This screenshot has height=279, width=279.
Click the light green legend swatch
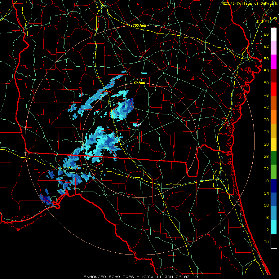(274, 172)
